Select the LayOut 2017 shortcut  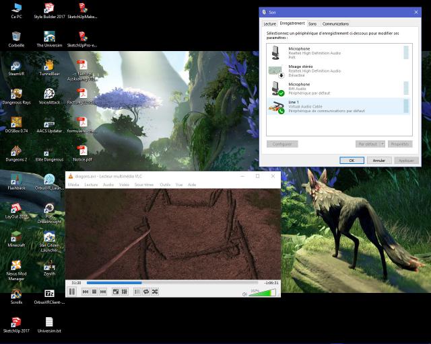[x=16, y=211]
